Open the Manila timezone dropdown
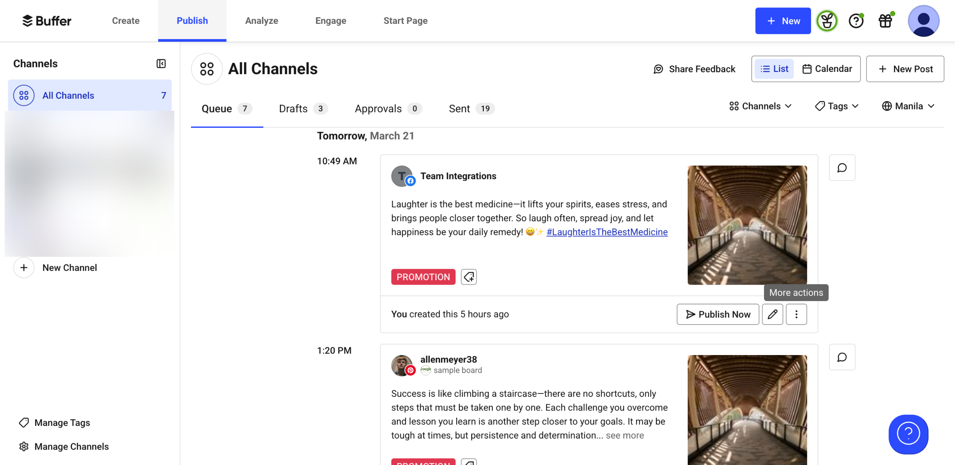The width and height of the screenshot is (955, 465). (x=908, y=106)
